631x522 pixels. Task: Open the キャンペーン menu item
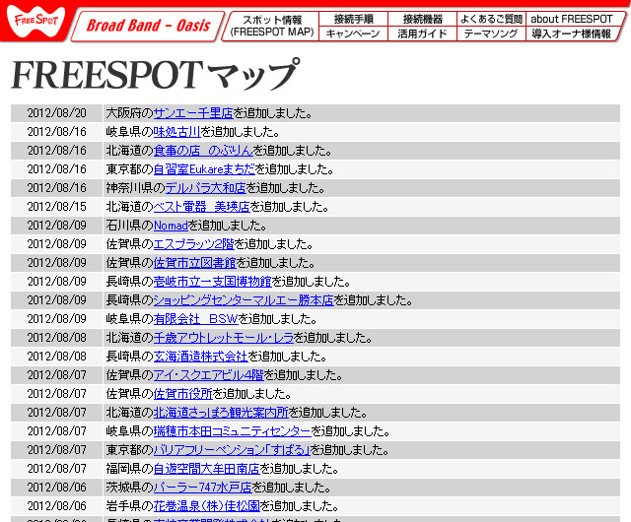(353, 33)
